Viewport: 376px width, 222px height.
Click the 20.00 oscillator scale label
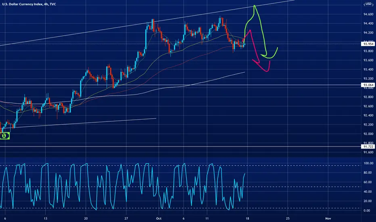pyautogui.click(x=368, y=201)
